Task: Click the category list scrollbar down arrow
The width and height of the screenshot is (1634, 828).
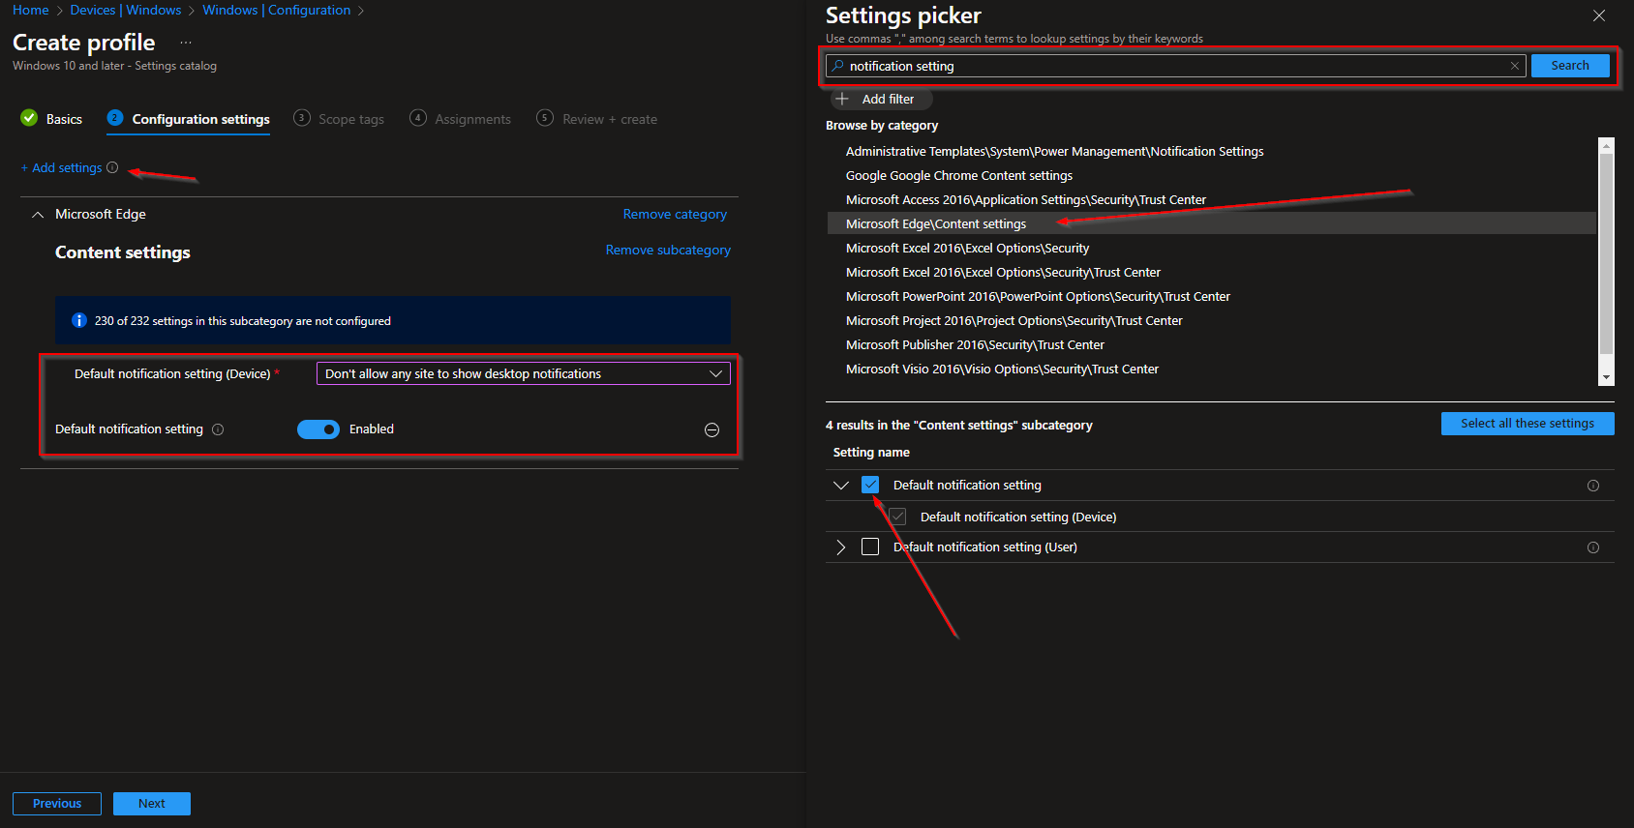Action: (x=1607, y=377)
